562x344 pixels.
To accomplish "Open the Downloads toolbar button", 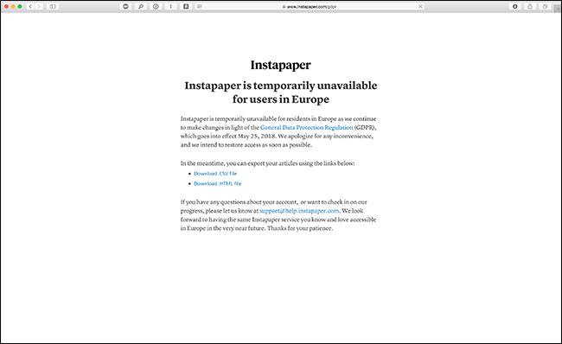I will click(x=515, y=6).
